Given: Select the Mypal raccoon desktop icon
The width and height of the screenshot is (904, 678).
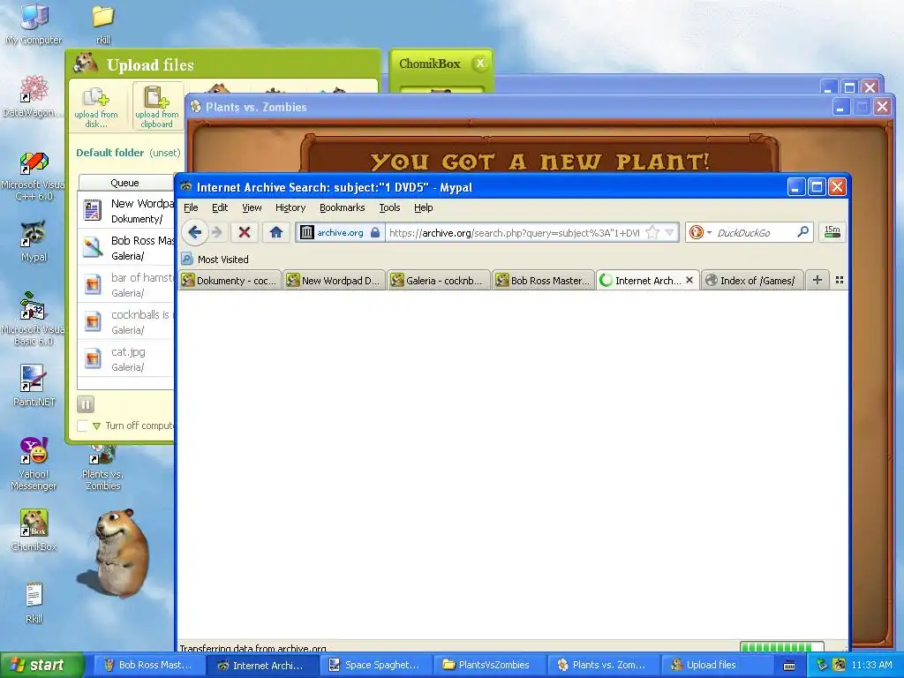Looking at the screenshot, I should (34, 241).
